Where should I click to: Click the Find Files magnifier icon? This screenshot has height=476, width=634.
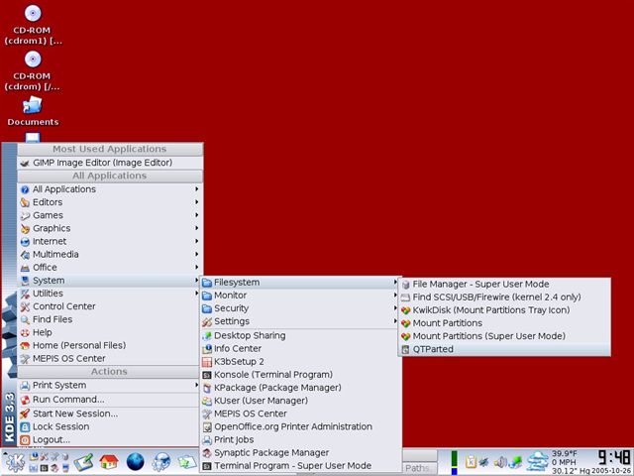(x=25, y=319)
